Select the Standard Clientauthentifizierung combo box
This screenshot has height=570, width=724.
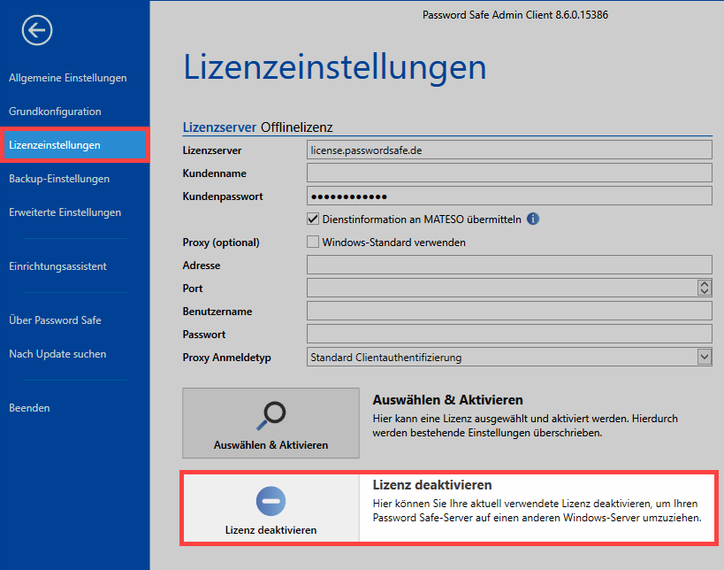click(x=509, y=357)
